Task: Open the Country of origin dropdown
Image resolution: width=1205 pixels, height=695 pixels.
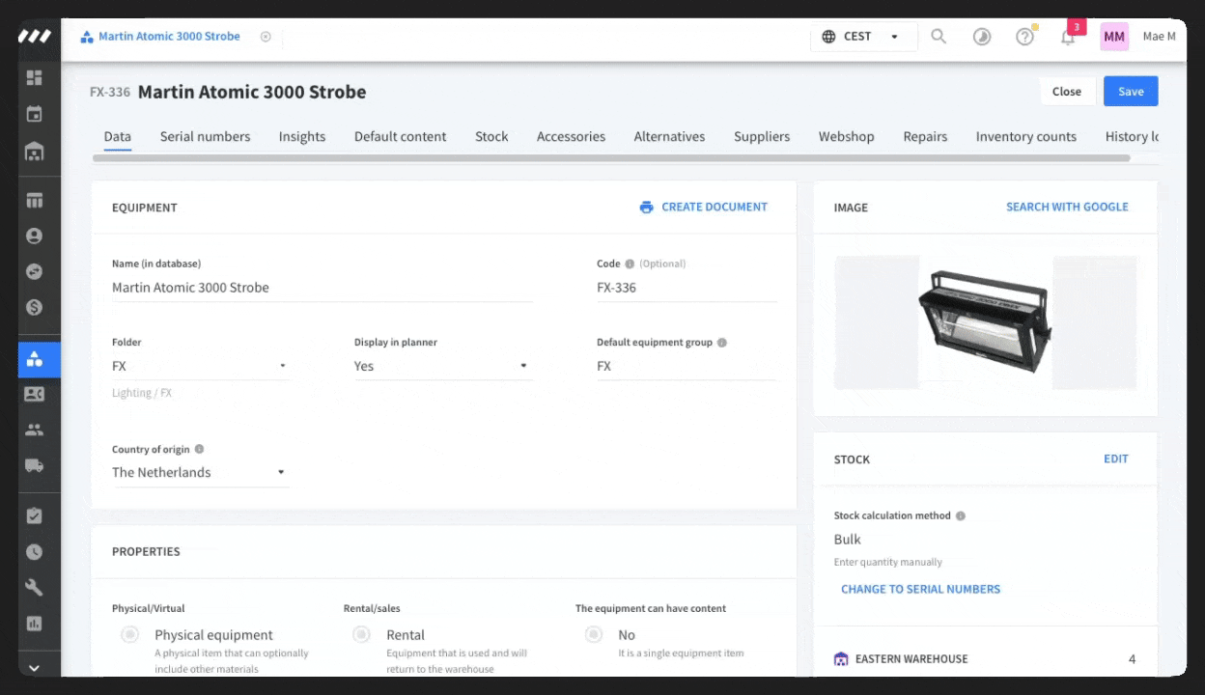Action: point(201,472)
